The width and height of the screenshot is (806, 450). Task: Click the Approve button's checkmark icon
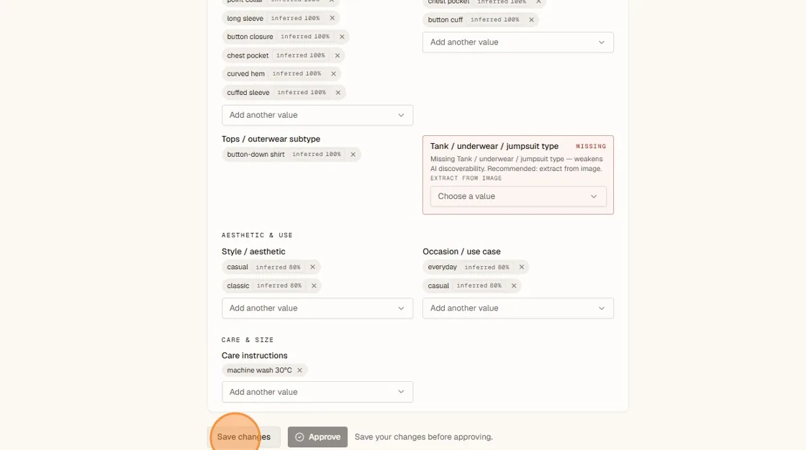[x=299, y=437]
